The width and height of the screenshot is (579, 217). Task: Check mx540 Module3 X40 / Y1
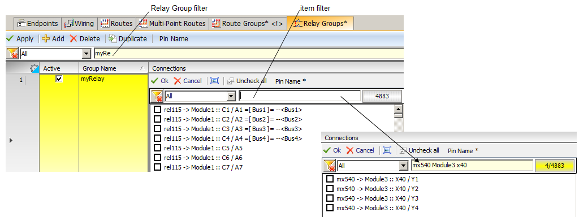(x=330, y=179)
